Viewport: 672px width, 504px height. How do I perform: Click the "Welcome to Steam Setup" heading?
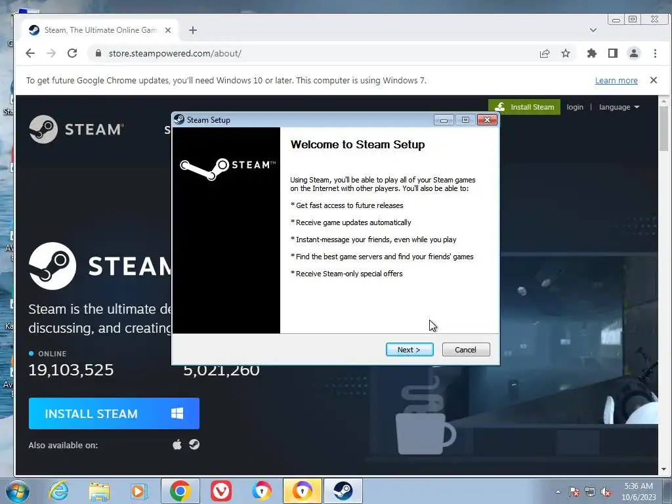click(358, 144)
